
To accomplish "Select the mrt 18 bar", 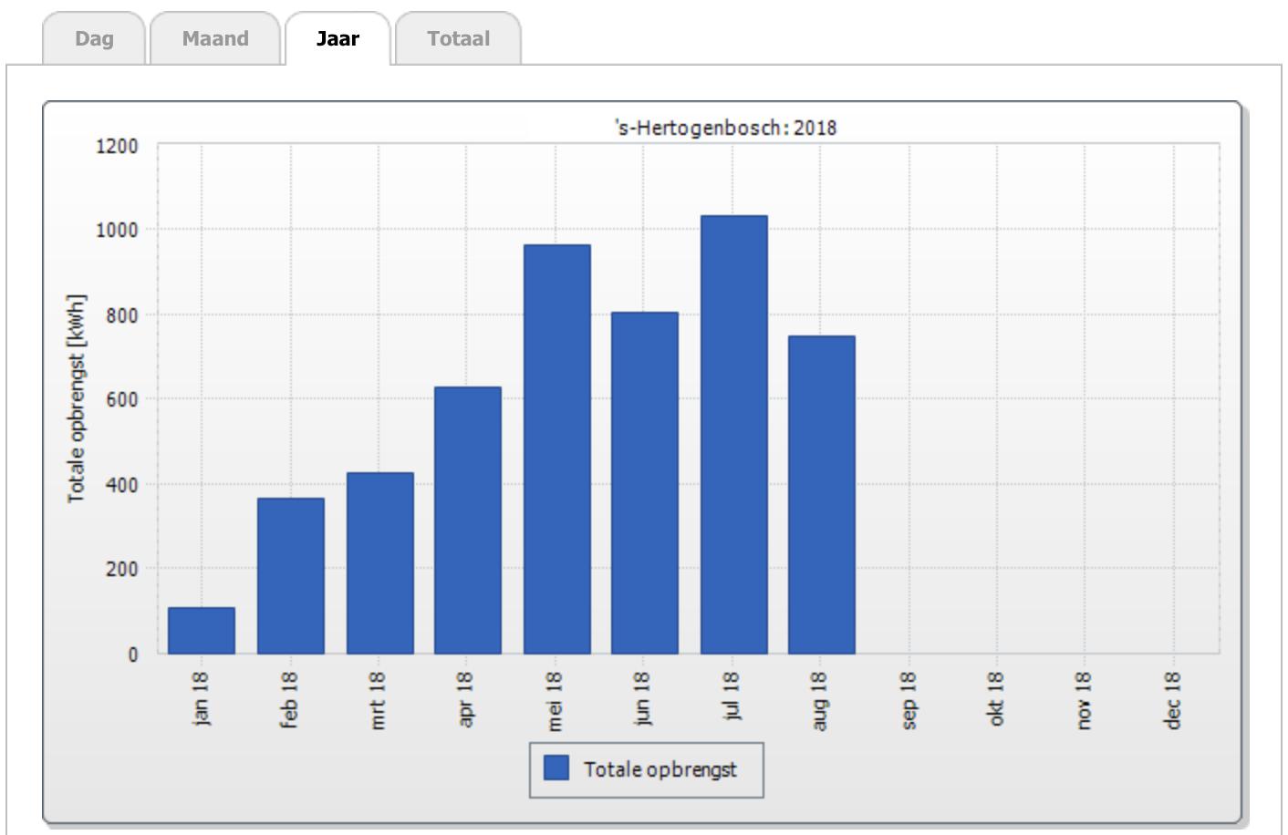I will tap(379, 561).
